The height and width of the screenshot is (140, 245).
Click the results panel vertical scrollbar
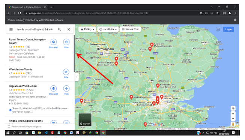(74, 54)
